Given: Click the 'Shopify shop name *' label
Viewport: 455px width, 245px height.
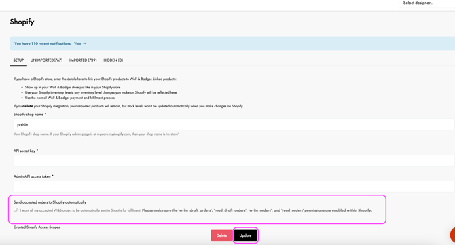Looking at the screenshot, I should click(30, 115).
